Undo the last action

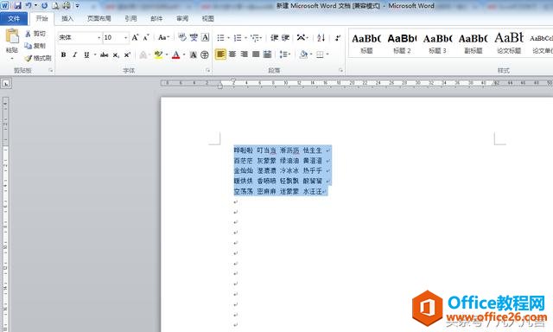[x=29, y=6]
